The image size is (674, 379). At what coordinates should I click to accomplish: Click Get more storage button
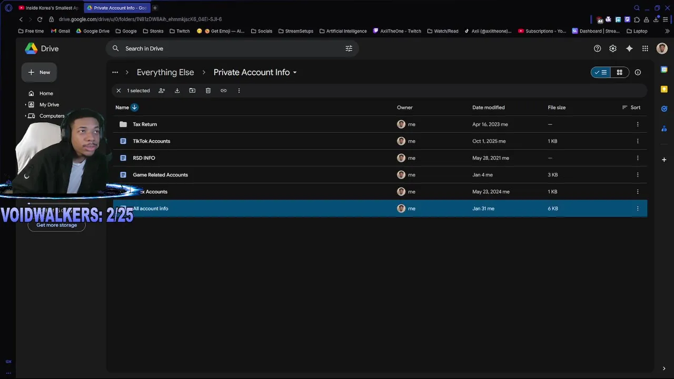(56, 225)
